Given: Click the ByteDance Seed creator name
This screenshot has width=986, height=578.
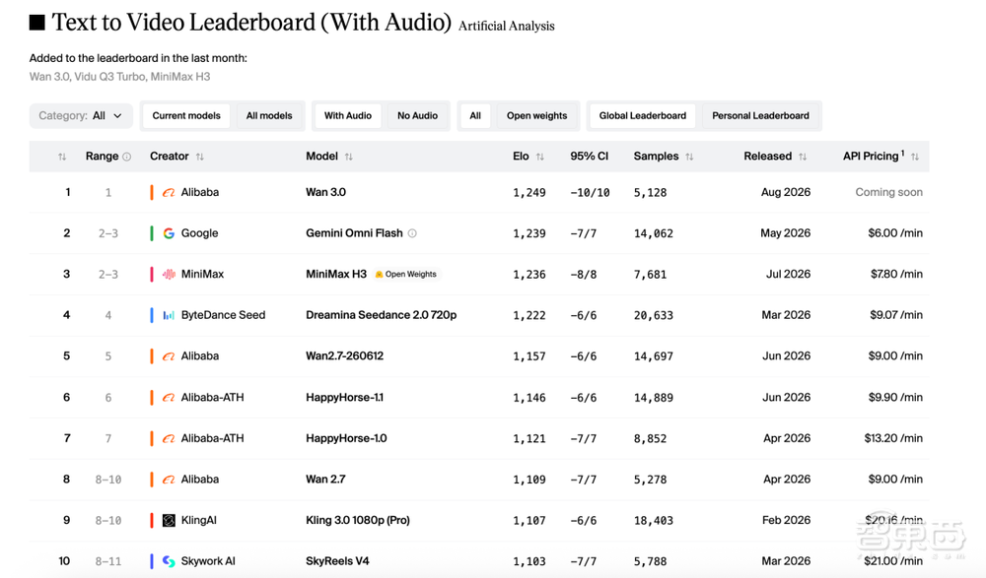Looking at the screenshot, I should click(223, 315).
